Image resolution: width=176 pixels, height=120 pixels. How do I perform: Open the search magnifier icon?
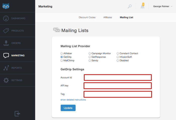(x=130, y=6)
